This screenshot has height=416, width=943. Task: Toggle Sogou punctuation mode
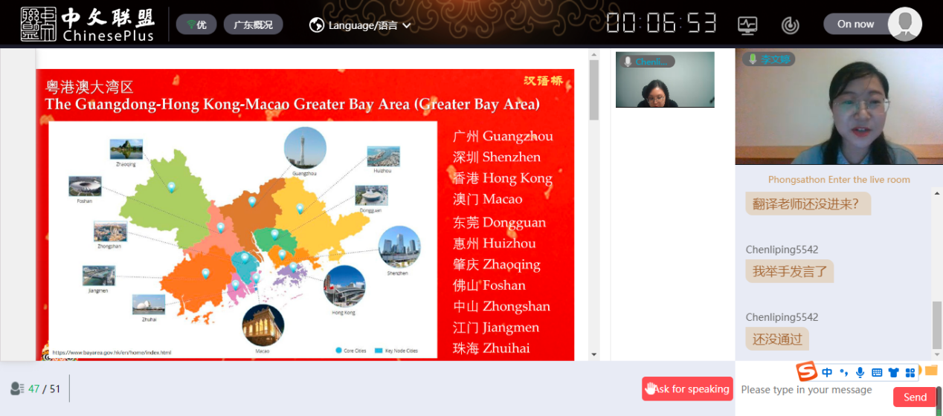pyautogui.click(x=844, y=372)
